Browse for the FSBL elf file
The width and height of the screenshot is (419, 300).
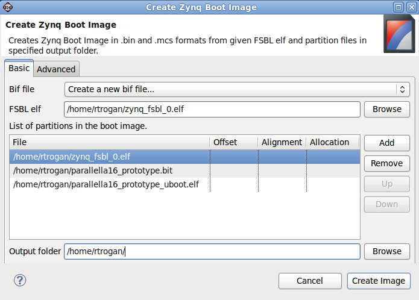coord(386,109)
